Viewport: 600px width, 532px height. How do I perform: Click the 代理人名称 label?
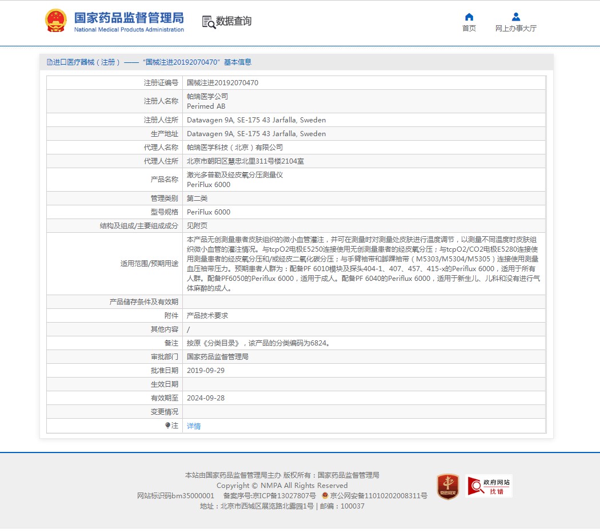[161, 148]
